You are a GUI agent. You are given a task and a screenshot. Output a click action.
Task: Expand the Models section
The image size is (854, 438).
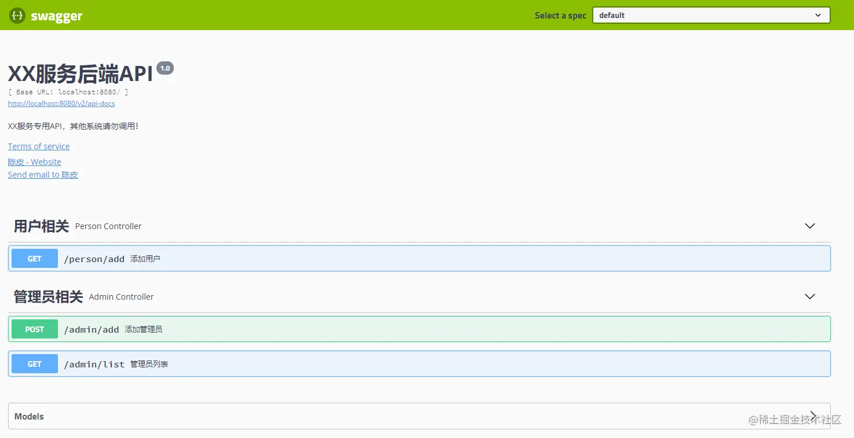click(x=419, y=416)
